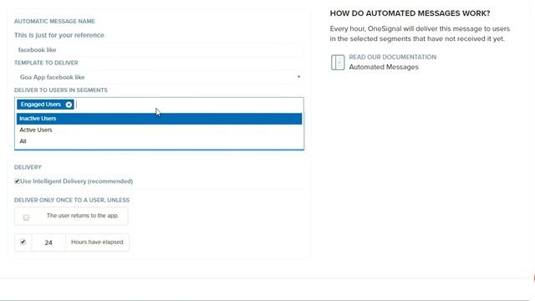Viewport: 535px width, 301px height.
Task: Edit the 24 hours value field
Action: point(48,242)
